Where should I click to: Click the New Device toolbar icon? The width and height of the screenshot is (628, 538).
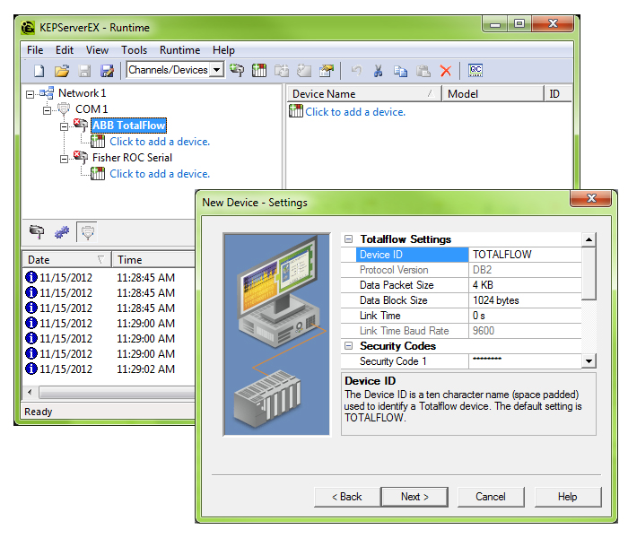pos(259,70)
